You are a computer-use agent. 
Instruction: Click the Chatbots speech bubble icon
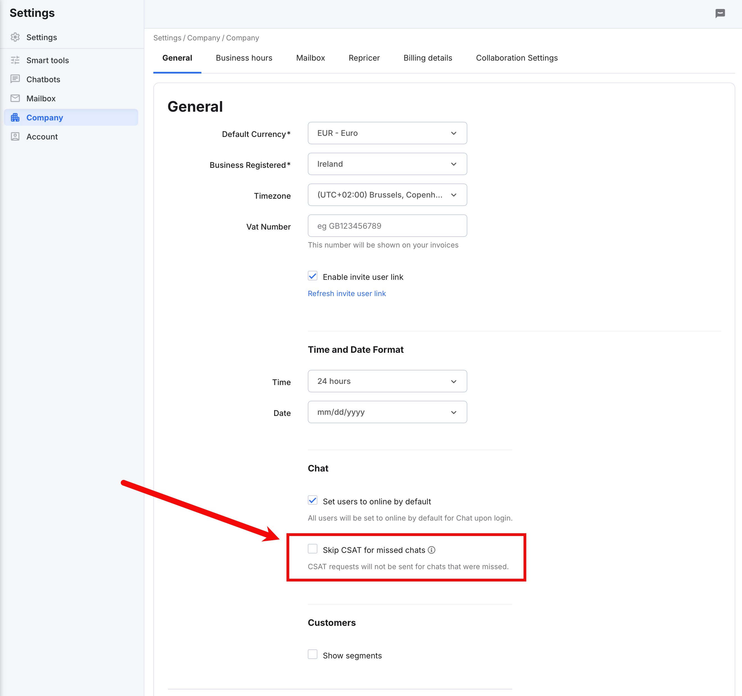click(15, 79)
